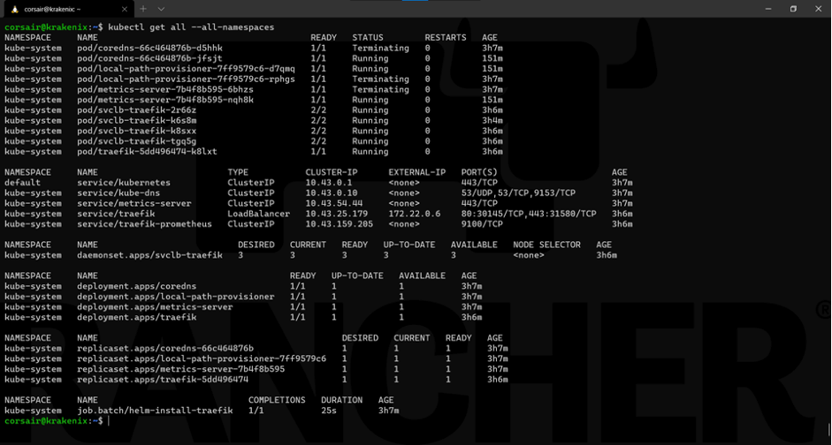The height and width of the screenshot is (445, 832).
Task: Click pod/metrics-server-7b4f8b595-nqh8k
Action: [165, 100]
